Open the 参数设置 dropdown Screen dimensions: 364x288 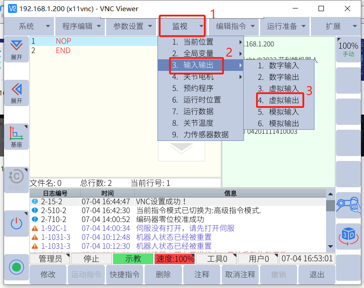(132, 26)
